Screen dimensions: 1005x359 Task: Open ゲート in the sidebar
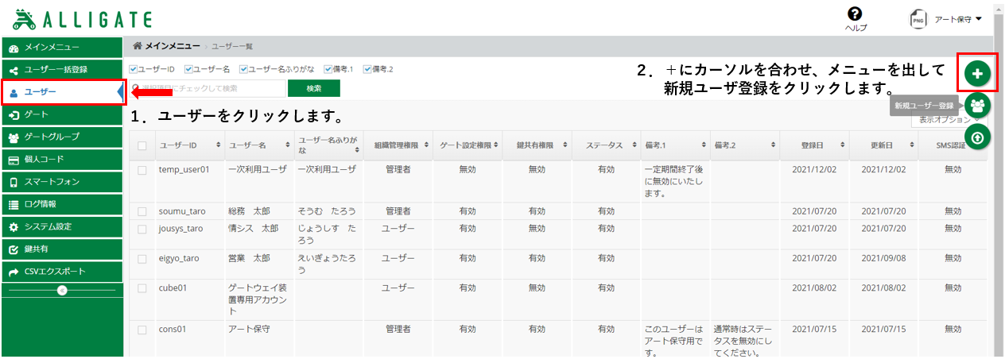click(62, 115)
